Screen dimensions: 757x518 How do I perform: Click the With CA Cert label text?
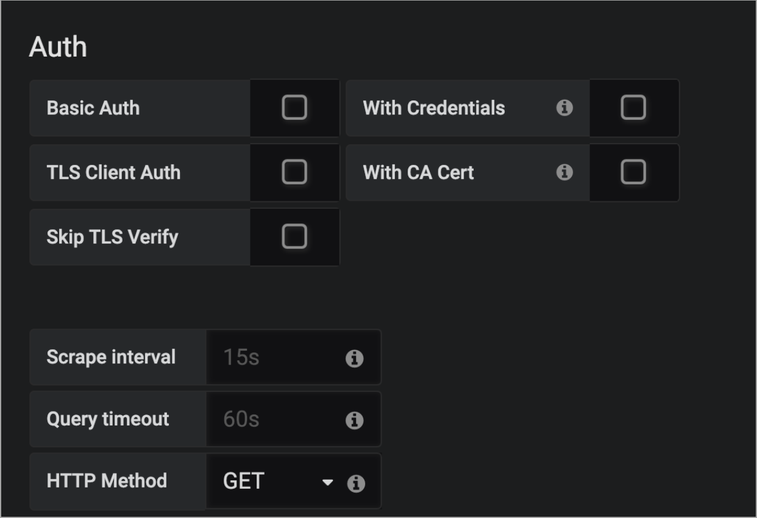coord(418,173)
